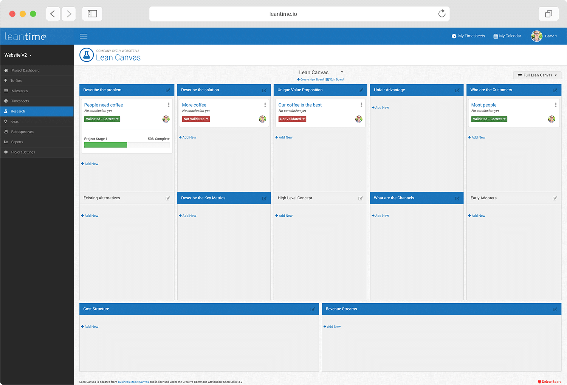Open the Full Lean Canvas view dropdown
Viewport: 567px width, 385px height.
click(537, 75)
